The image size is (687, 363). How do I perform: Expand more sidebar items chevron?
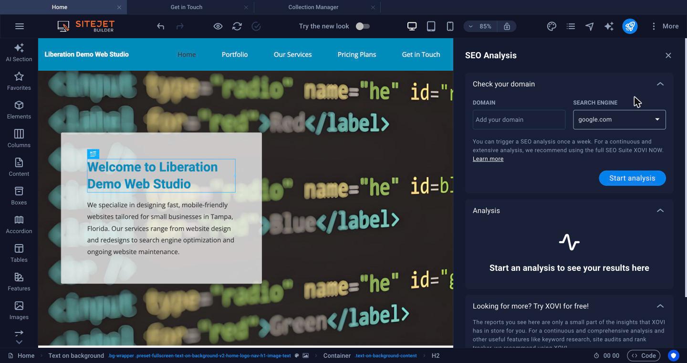[19, 342]
